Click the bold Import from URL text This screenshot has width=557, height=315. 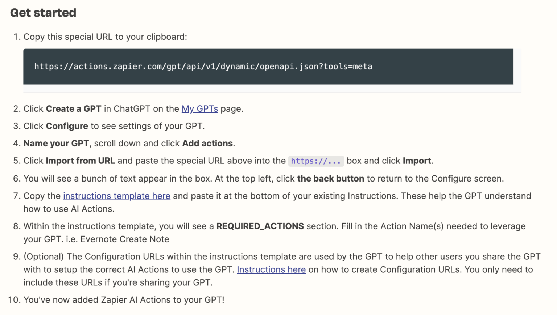[80, 161]
